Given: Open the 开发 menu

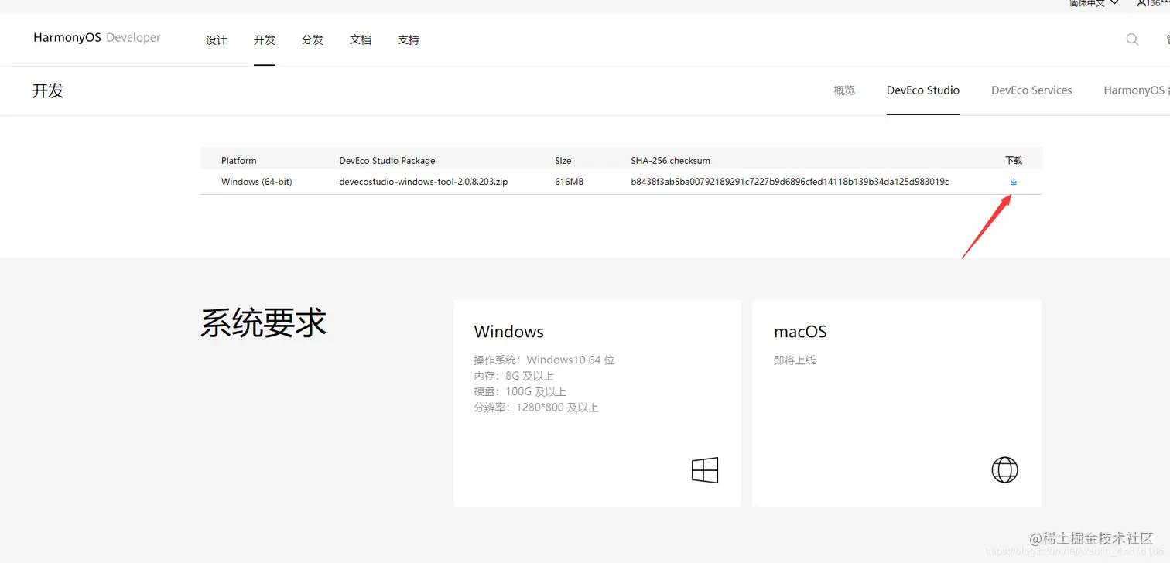Looking at the screenshot, I should click(x=265, y=40).
